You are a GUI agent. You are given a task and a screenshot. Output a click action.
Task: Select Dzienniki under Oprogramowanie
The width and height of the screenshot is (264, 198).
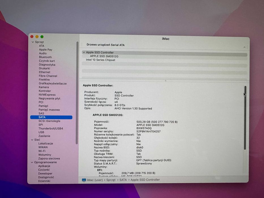(x=44, y=181)
